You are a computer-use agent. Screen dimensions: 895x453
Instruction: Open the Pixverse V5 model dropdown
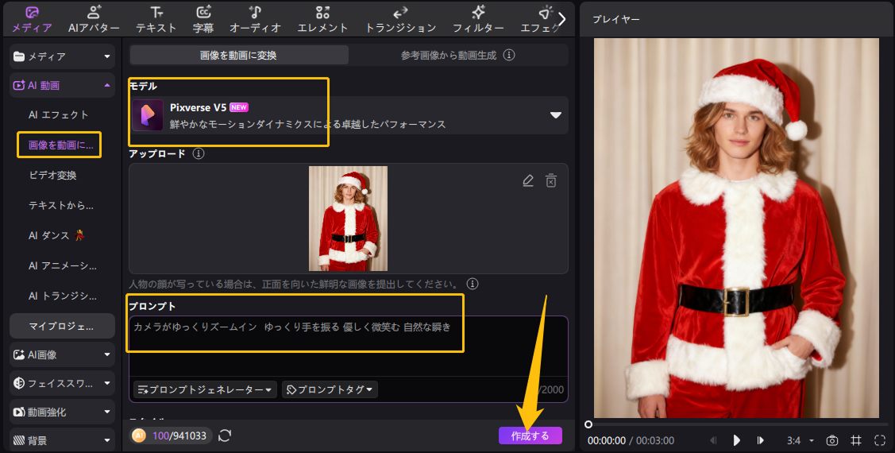point(556,115)
